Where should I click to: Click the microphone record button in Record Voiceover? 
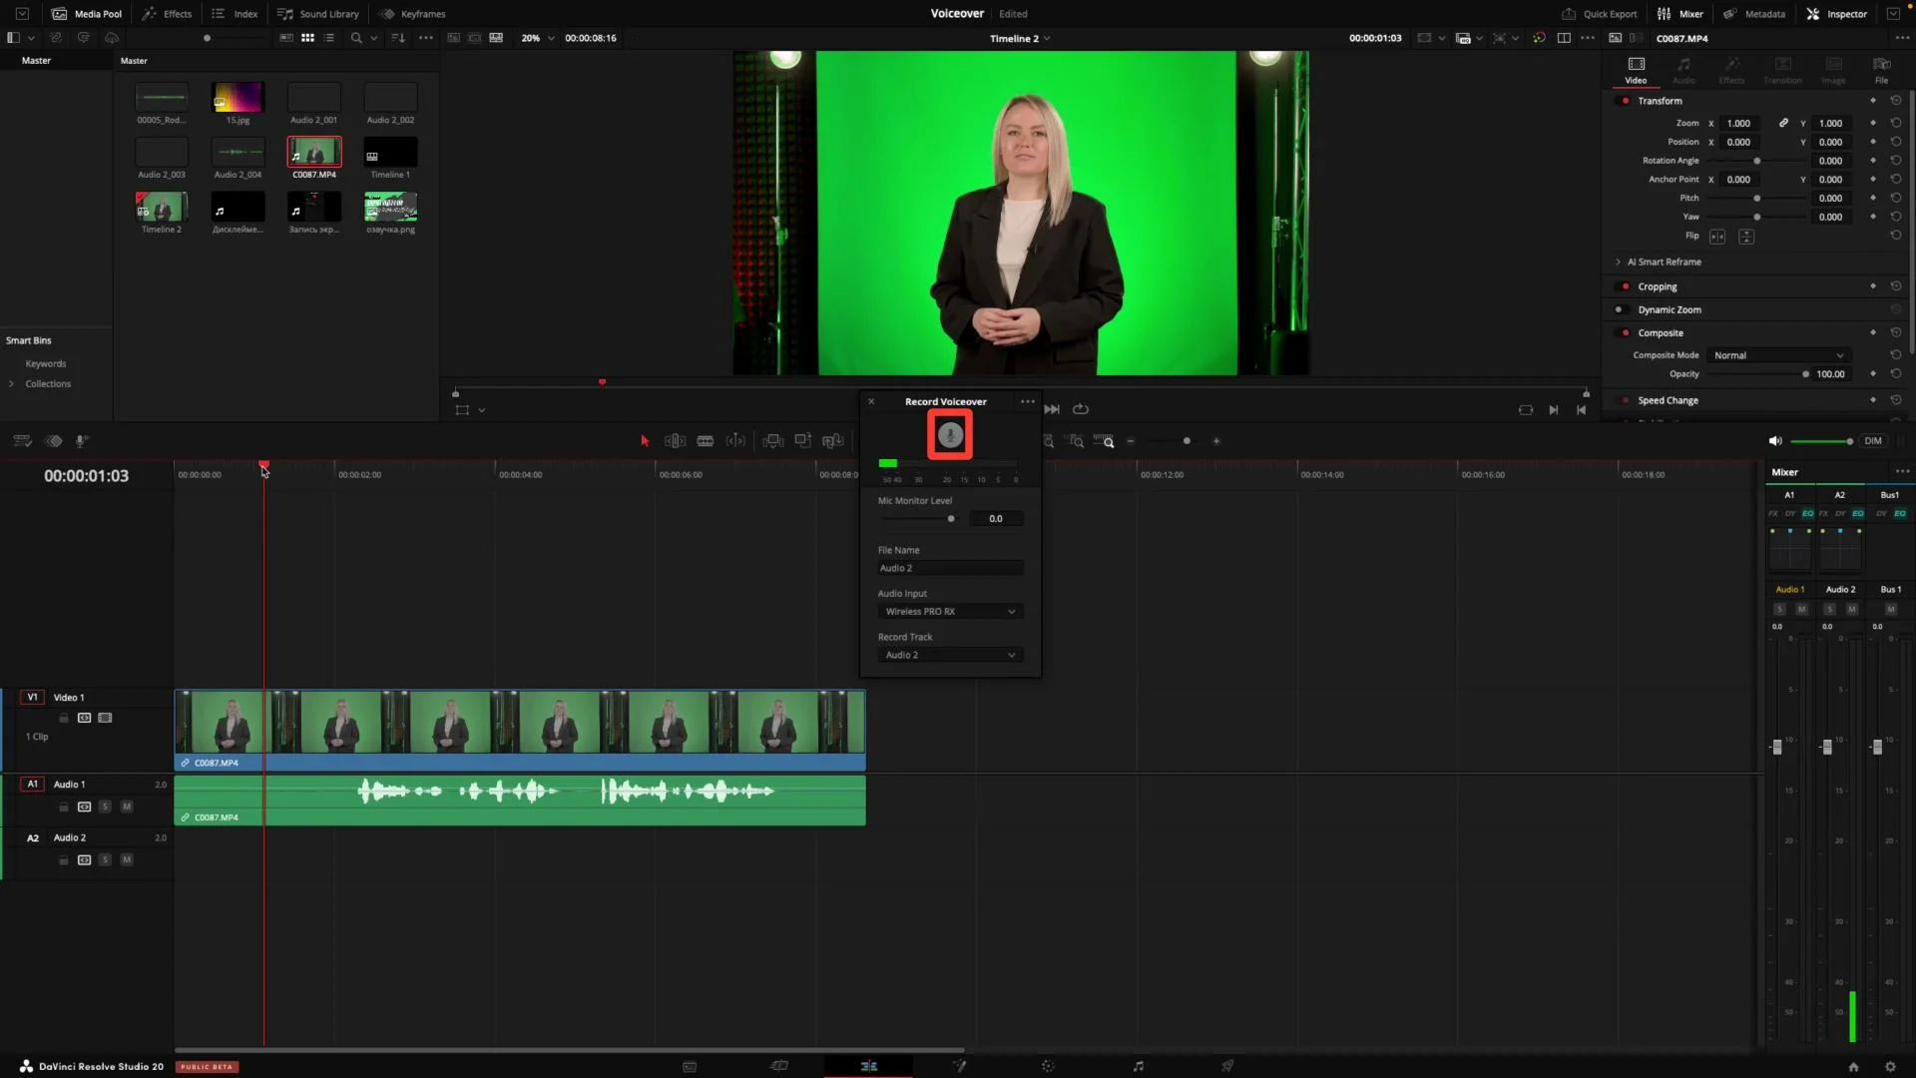(x=950, y=435)
